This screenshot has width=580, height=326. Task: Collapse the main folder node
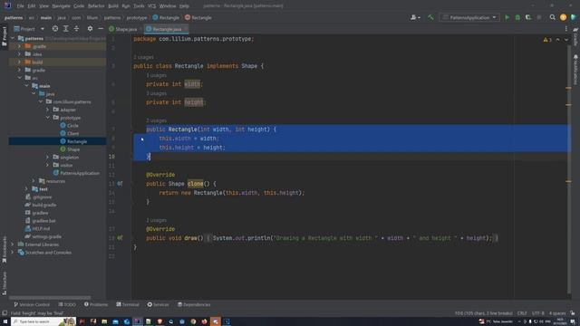[26, 86]
